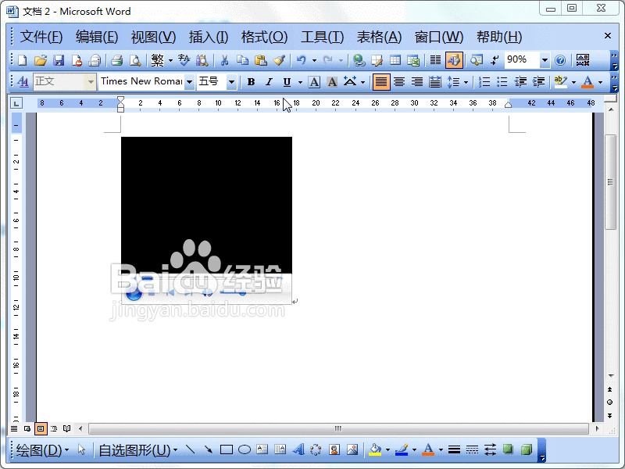Open the Times New Roman font dropdown
This screenshot has height=469, width=625.
coord(190,82)
